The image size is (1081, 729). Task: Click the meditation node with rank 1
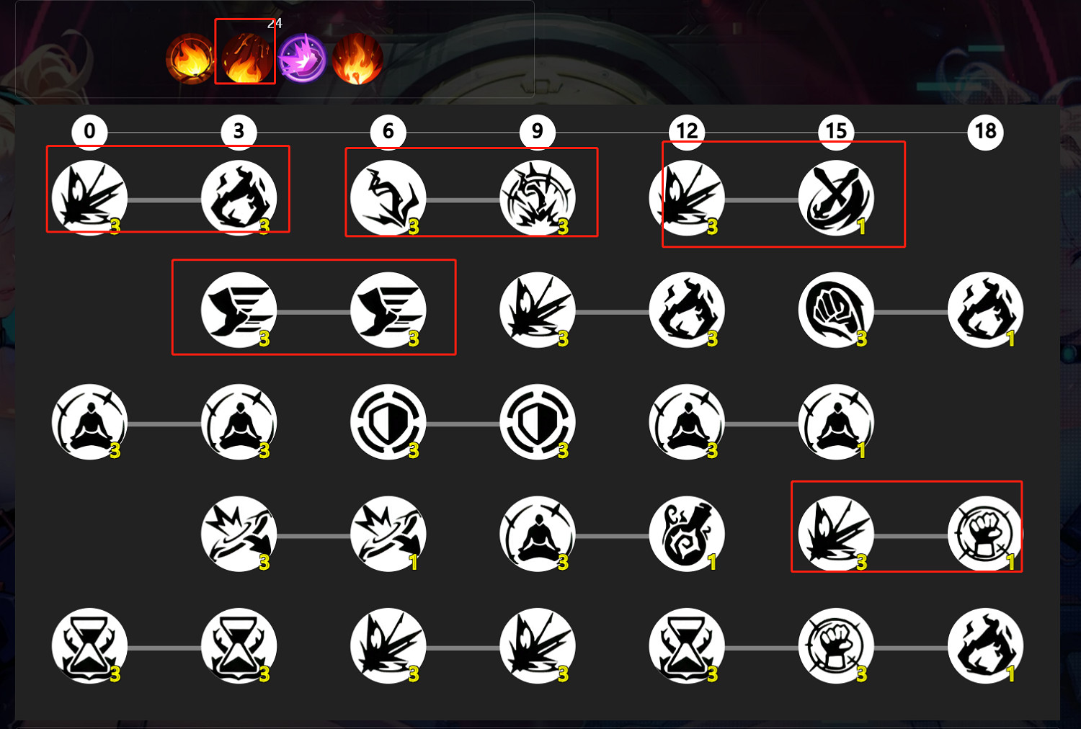836,422
